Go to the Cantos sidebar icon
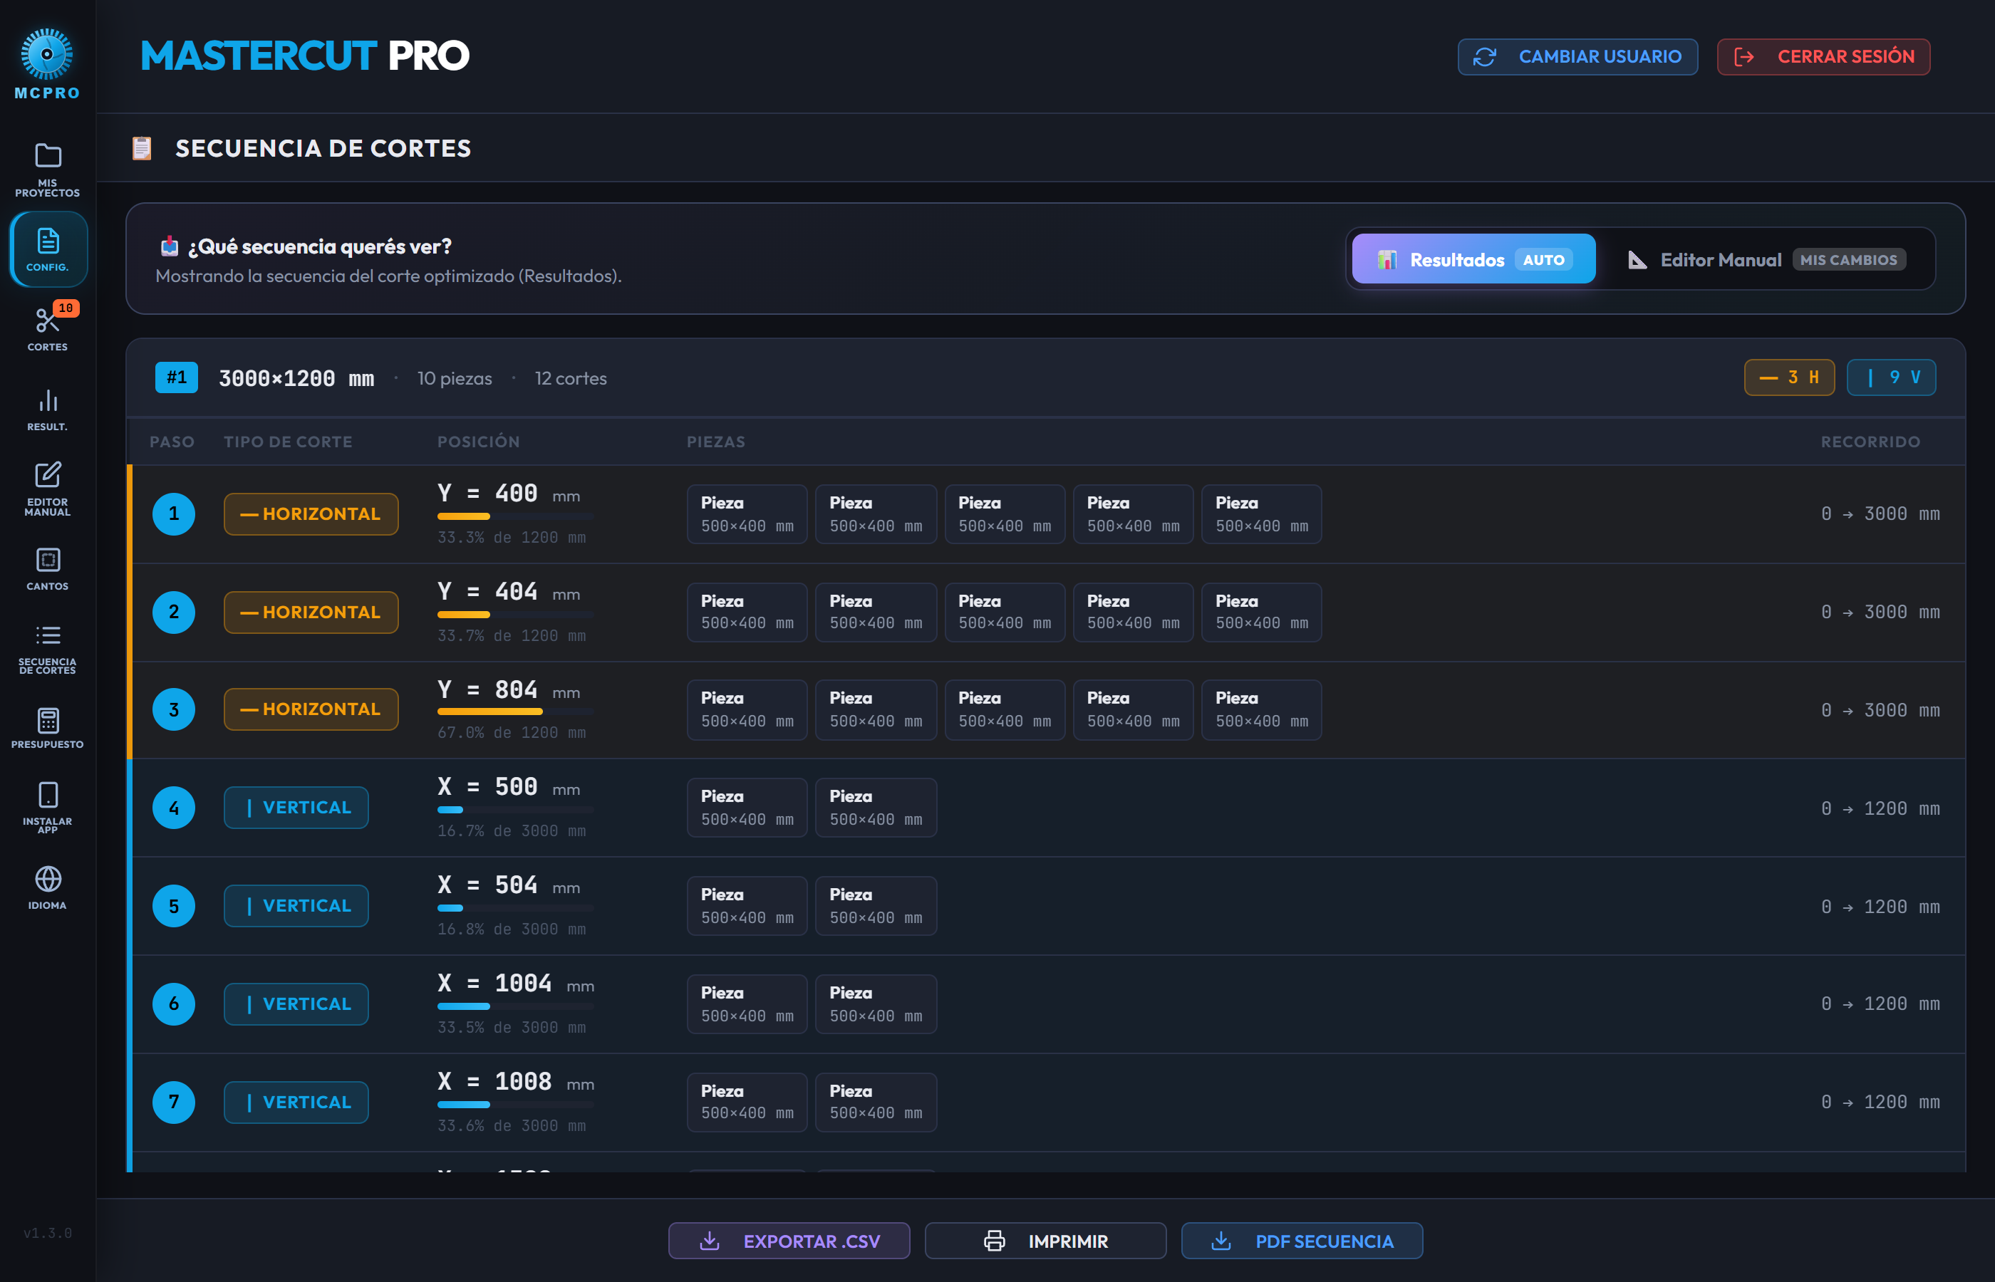Image resolution: width=1995 pixels, height=1282 pixels. pyautogui.click(x=48, y=559)
